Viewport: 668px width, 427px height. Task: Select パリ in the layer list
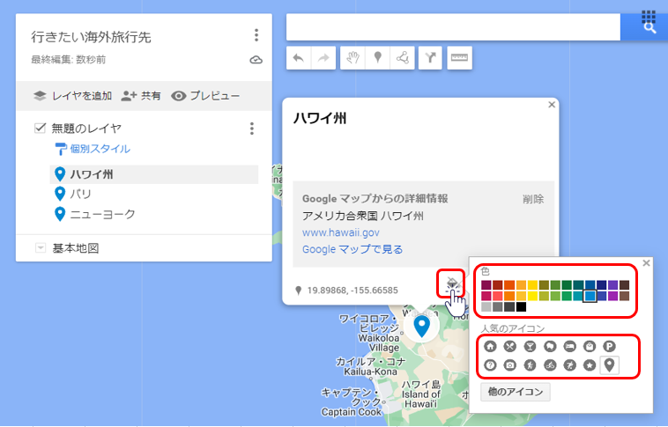click(x=154, y=194)
